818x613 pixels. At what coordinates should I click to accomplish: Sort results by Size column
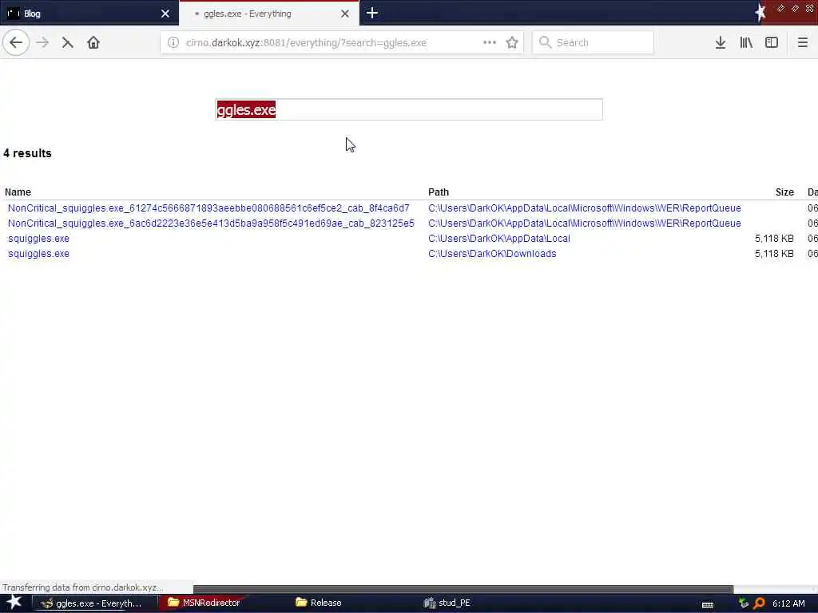[784, 192]
